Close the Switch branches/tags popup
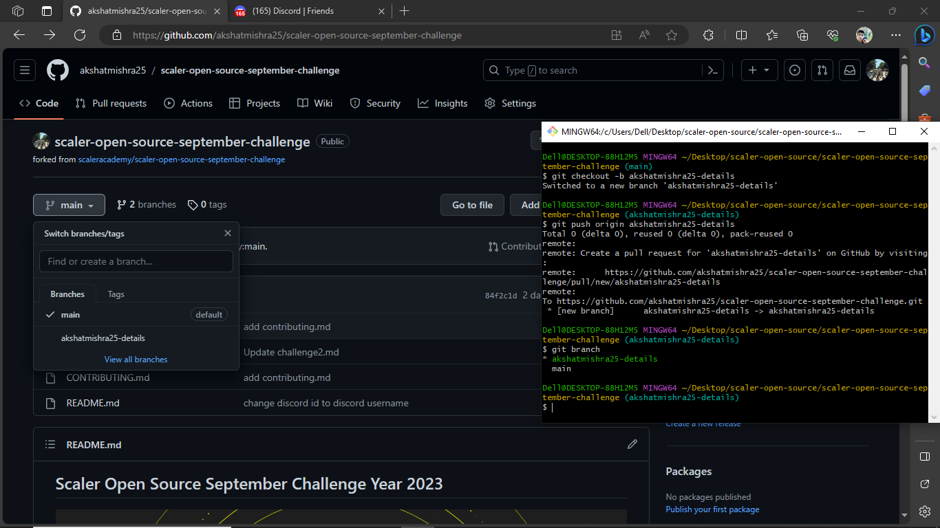 tap(228, 233)
